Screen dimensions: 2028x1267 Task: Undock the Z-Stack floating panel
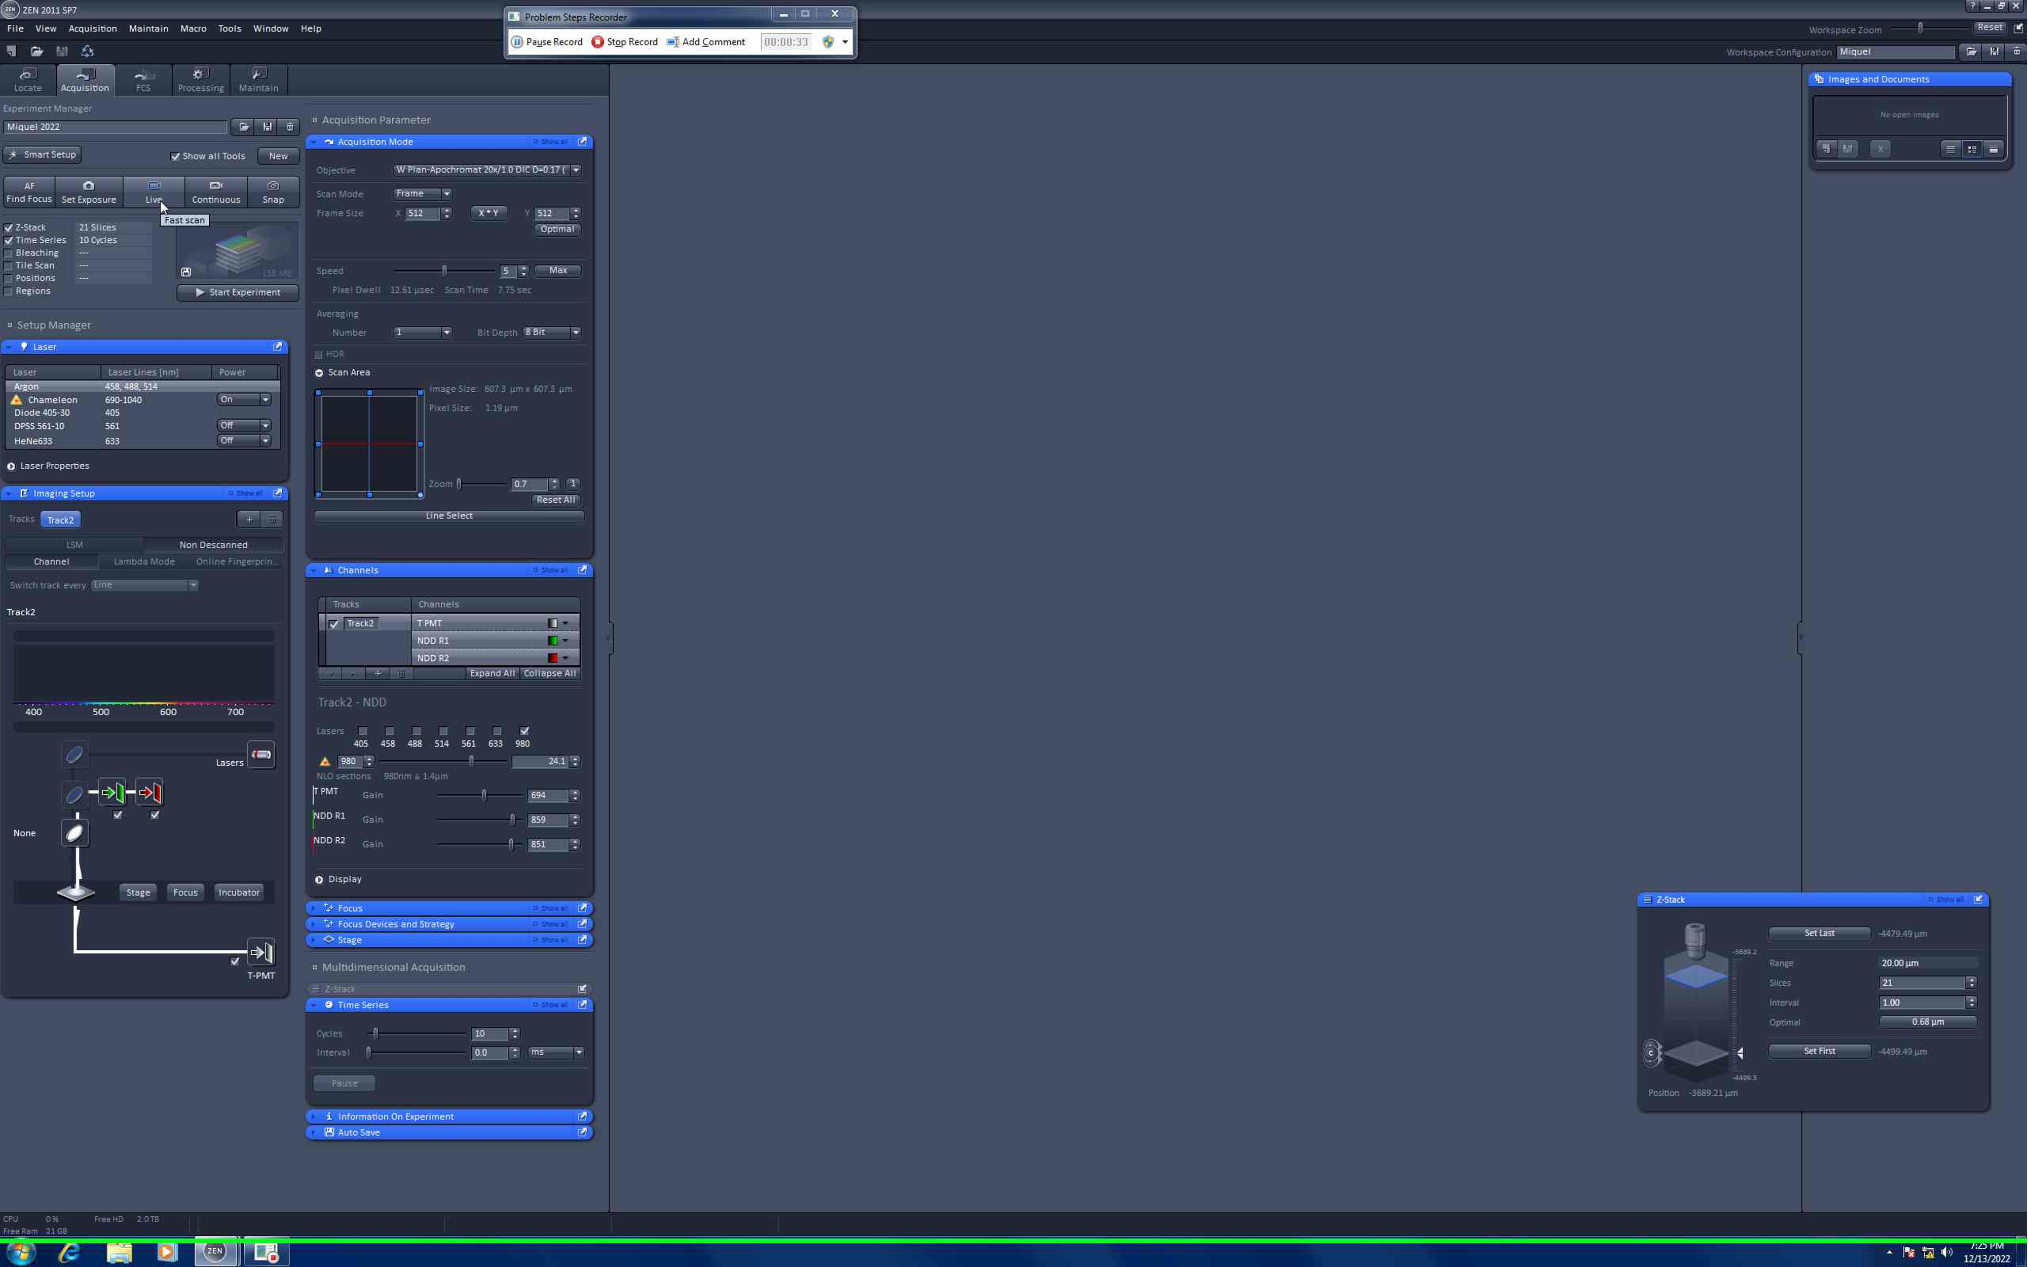tap(1978, 899)
